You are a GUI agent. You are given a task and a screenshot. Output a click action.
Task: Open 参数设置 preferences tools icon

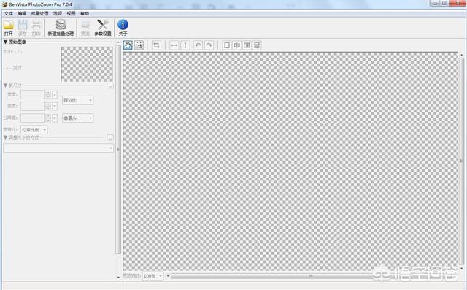pyautogui.click(x=103, y=28)
